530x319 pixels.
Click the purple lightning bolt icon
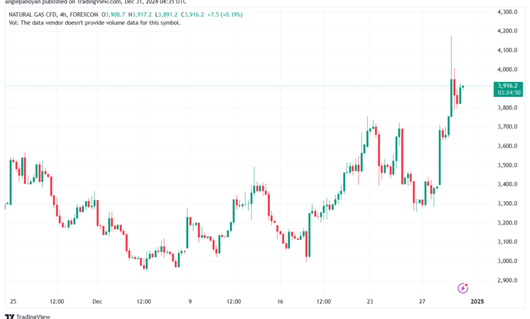(463, 288)
